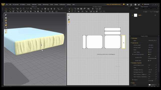Pop out the 2D Pattern Window
This screenshot has height=90, width=161.
(x=128, y=6)
